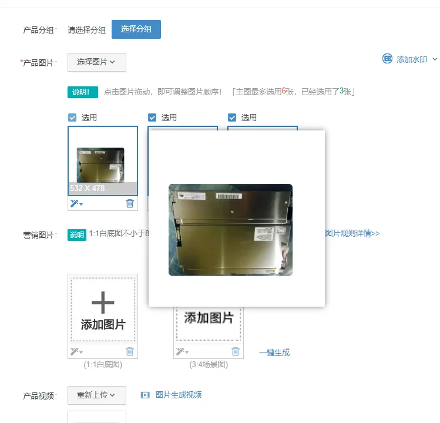Uncheck the third 选用 checkbox
The height and width of the screenshot is (423, 440).
(232, 117)
